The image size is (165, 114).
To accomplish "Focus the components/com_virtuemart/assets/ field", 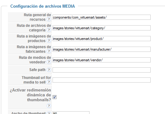I will pos(101,17).
